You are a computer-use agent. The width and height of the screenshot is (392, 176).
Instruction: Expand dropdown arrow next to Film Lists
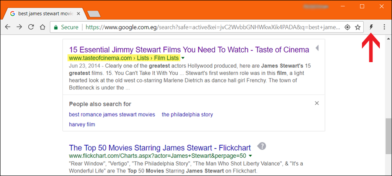point(183,58)
